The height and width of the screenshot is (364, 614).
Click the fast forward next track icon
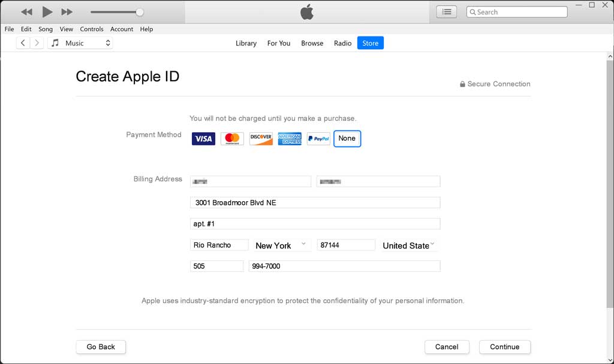67,12
